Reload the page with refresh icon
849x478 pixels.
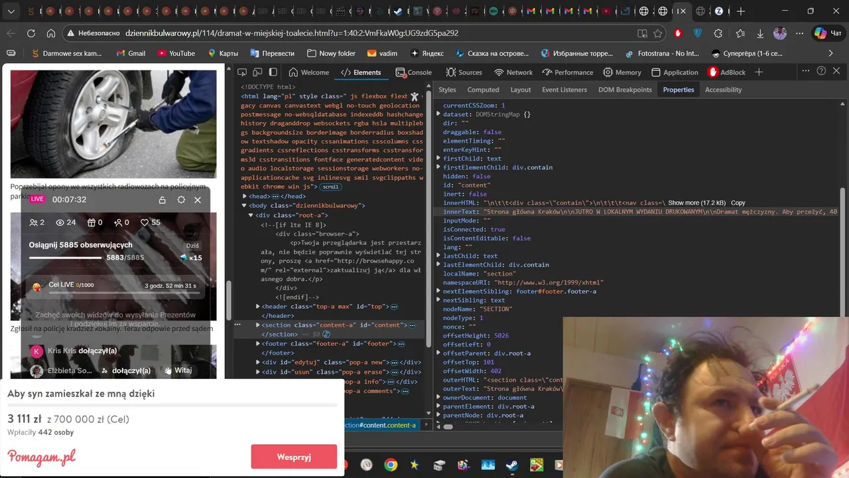[x=31, y=33]
